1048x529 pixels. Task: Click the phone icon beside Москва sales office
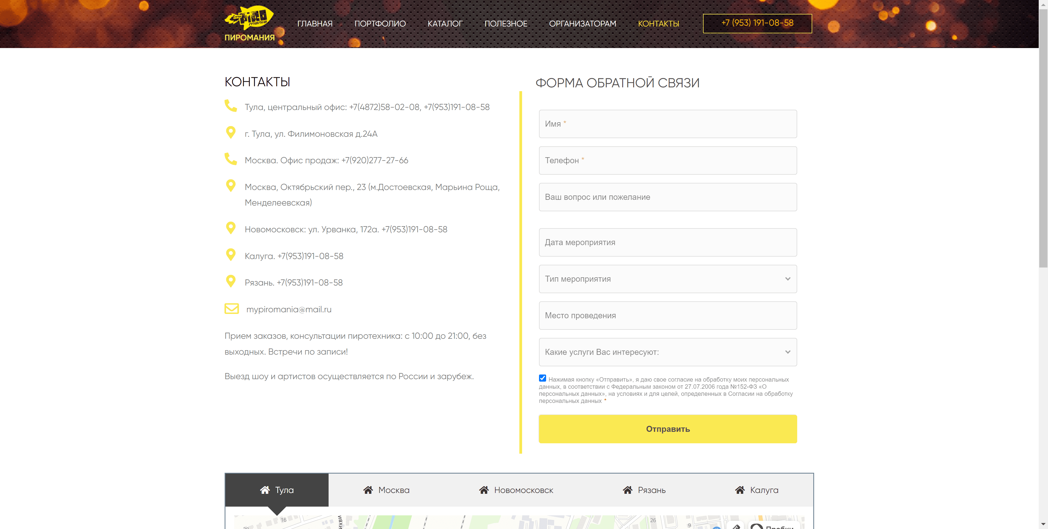(231, 159)
